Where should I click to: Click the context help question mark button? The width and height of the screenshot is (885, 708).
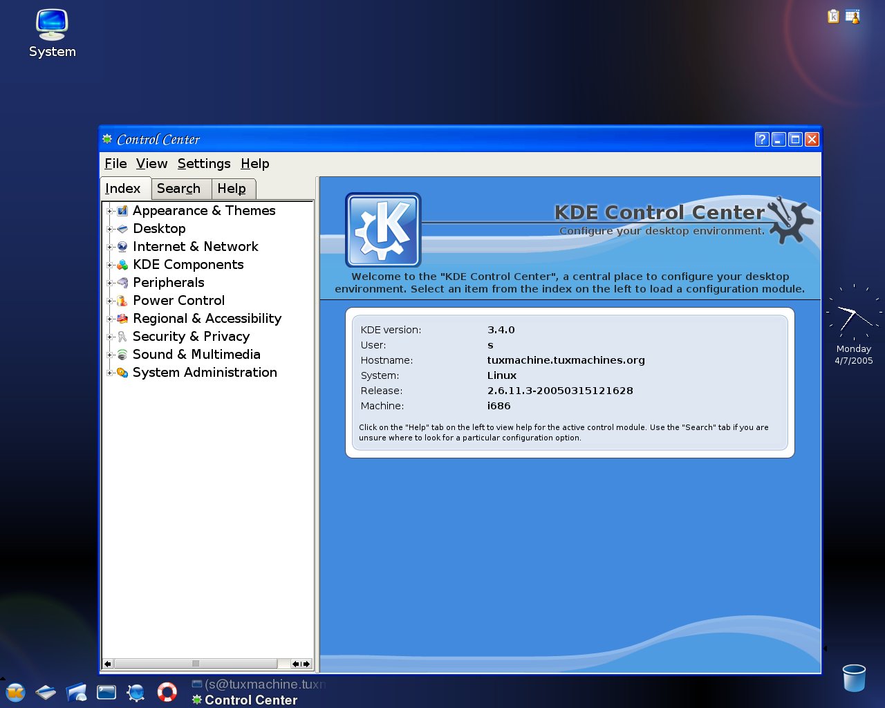pyautogui.click(x=762, y=140)
